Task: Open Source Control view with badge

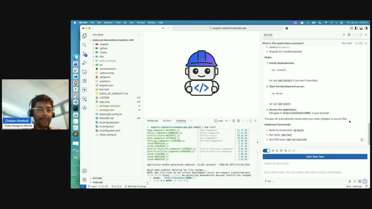Action: pos(84,54)
